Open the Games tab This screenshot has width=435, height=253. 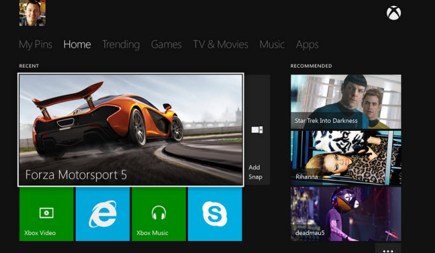[x=166, y=44]
